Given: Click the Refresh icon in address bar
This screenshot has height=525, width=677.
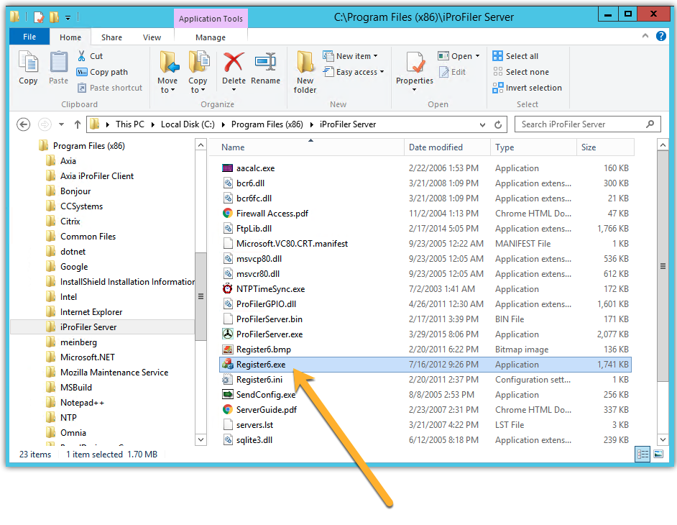Looking at the screenshot, I should (x=498, y=124).
